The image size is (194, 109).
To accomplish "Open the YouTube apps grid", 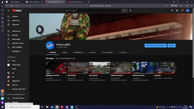I will click(177, 11).
